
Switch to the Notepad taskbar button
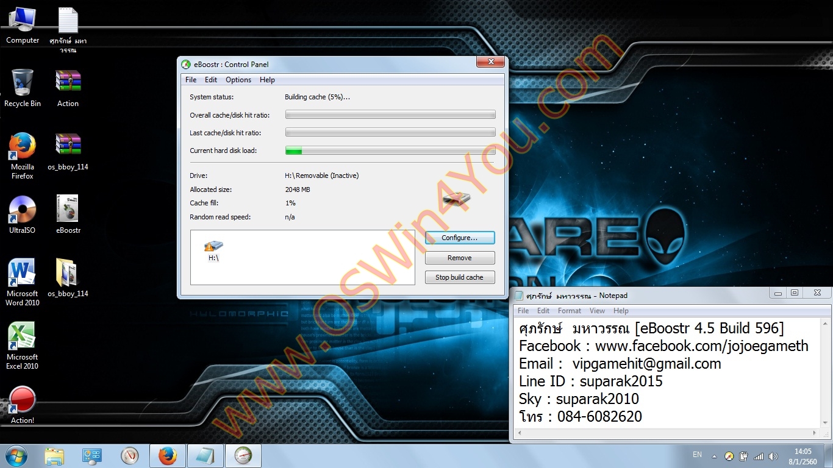click(x=206, y=456)
